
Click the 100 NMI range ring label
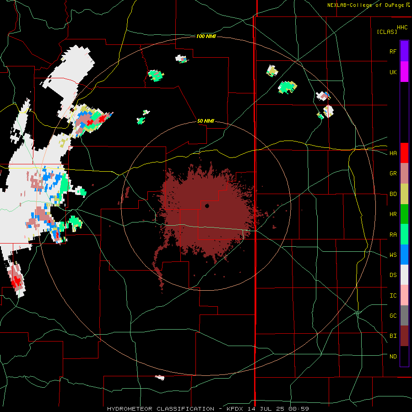click(x=206, y=36)
